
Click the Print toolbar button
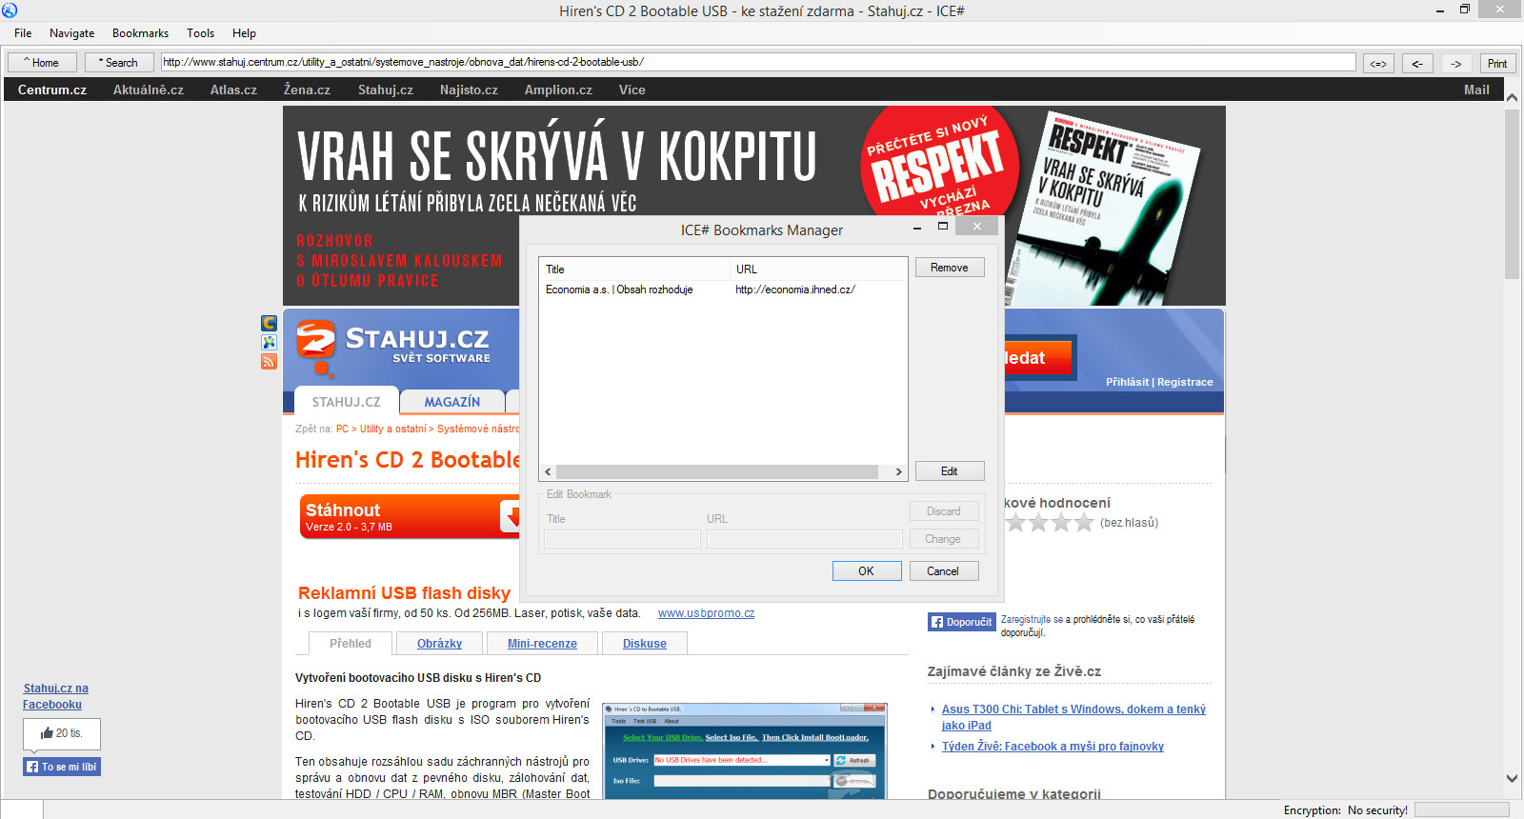1497,64
